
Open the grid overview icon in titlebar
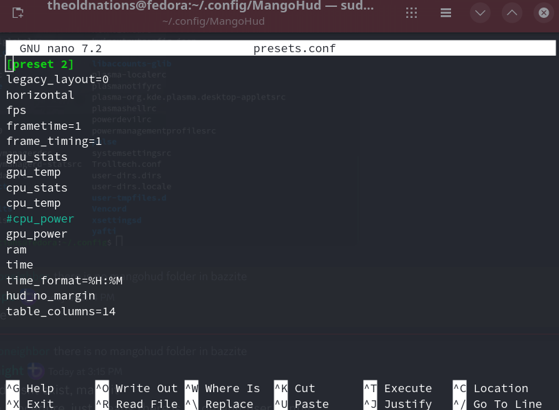click(411, 13)
